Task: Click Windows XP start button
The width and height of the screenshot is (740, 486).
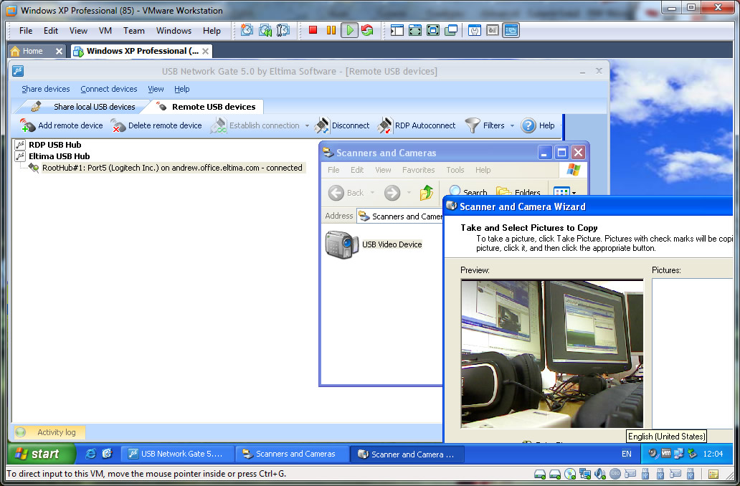Action: coord(41,454)
